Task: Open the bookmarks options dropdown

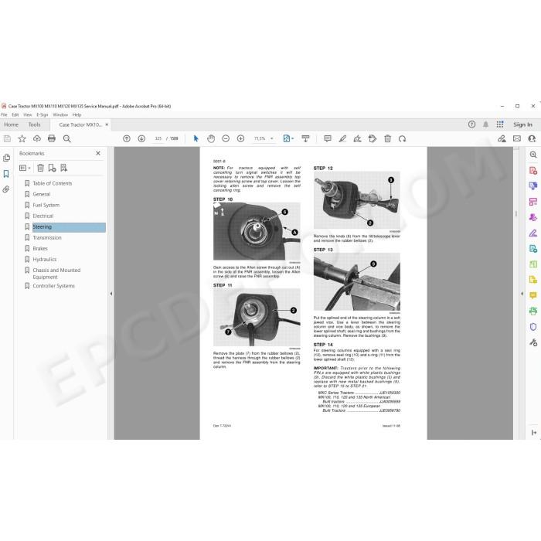Action: pyautogui.click(x=25, y=168)
